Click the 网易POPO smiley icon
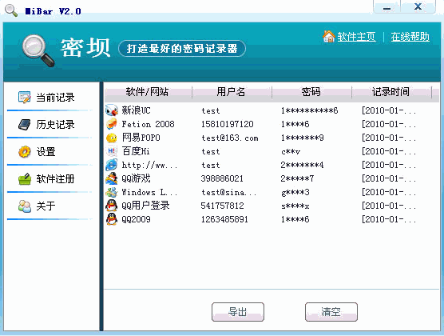This screenshot has width=444, height=336. pos(112,138)
